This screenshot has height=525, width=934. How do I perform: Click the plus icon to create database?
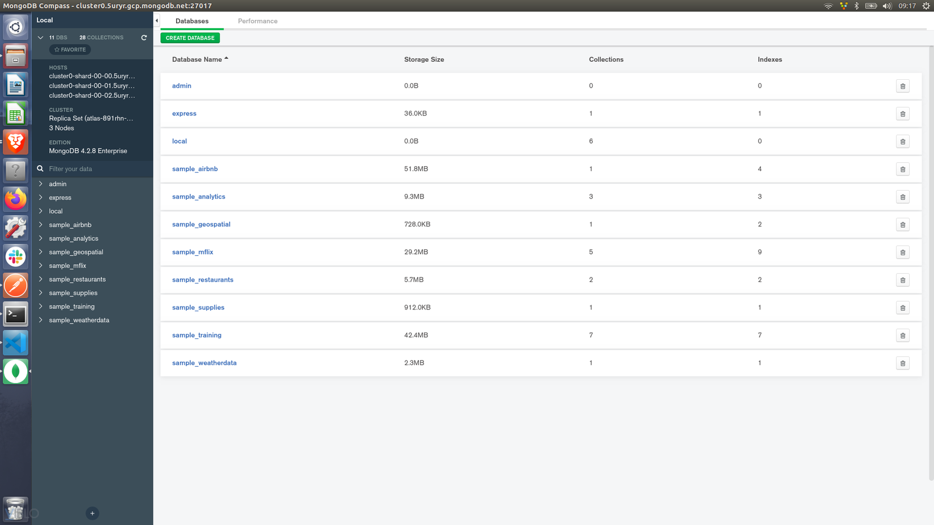pyautogui.click(x=92, y=513)
